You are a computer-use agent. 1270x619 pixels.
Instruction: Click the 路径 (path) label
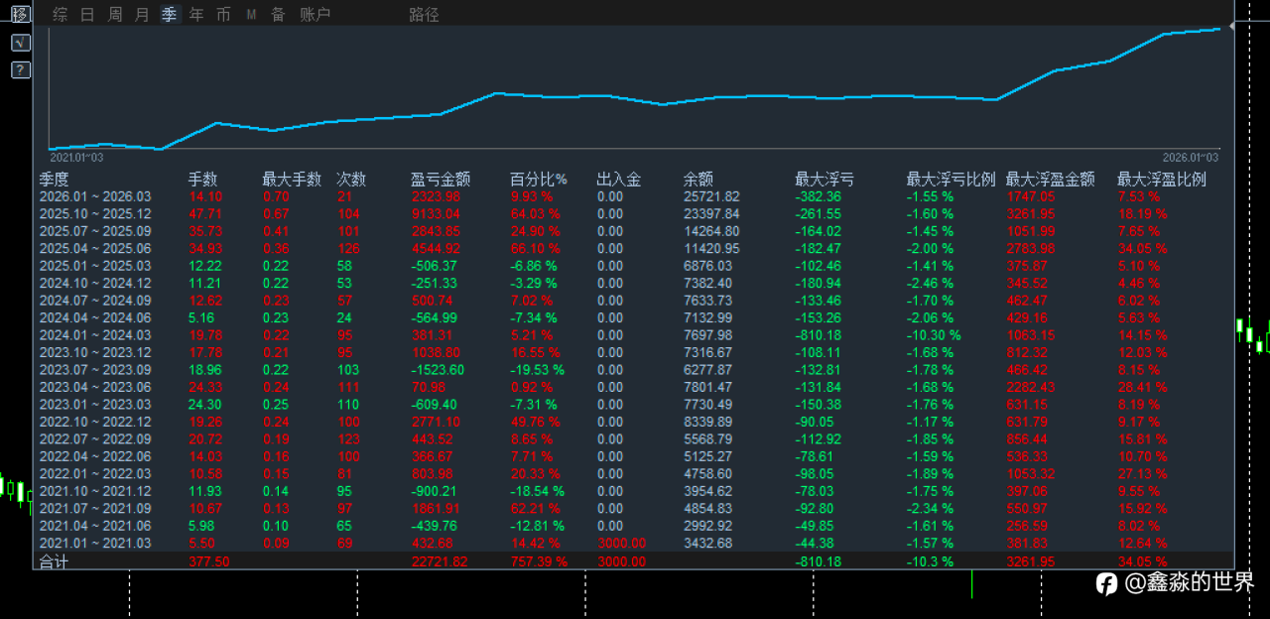pyautogui.click(x=424, y=15)
